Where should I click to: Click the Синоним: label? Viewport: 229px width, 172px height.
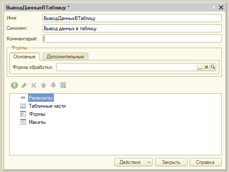17,28
